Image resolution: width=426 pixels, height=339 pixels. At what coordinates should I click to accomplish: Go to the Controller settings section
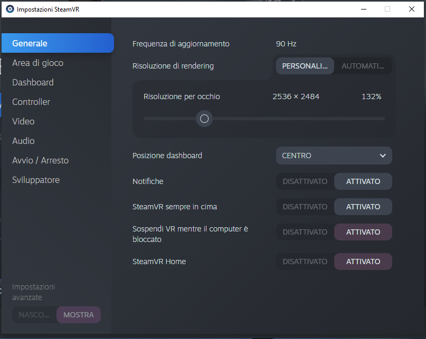pos(31,102)
